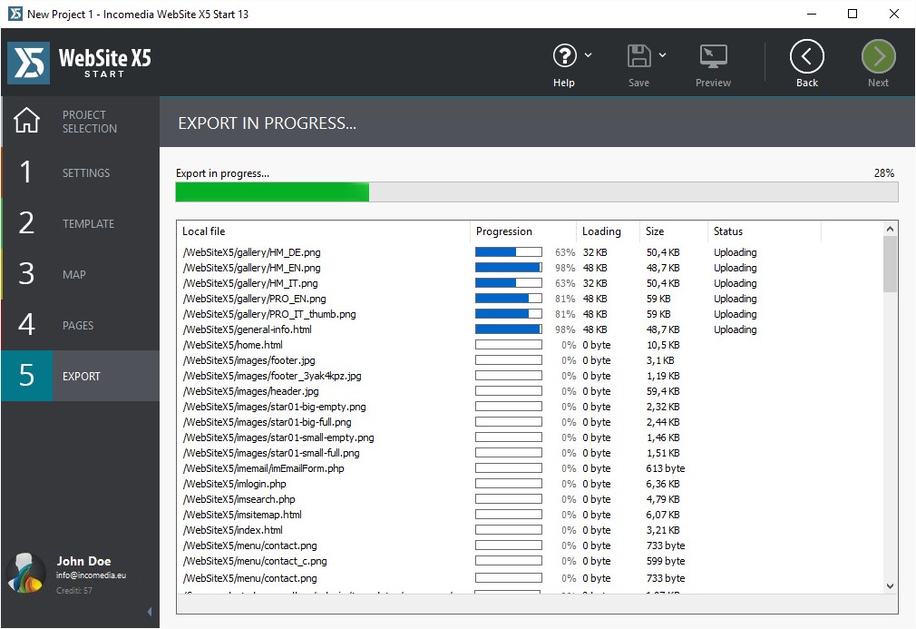Screen dimensions: 916x629
Task: Go back with the Back arrow
Action: pyautogui.click(x=806, y=56)
